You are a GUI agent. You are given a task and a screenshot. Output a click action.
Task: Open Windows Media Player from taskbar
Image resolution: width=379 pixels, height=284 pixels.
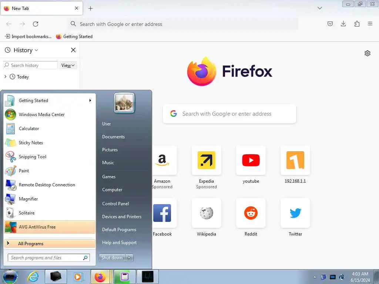(x=78, y=277)
